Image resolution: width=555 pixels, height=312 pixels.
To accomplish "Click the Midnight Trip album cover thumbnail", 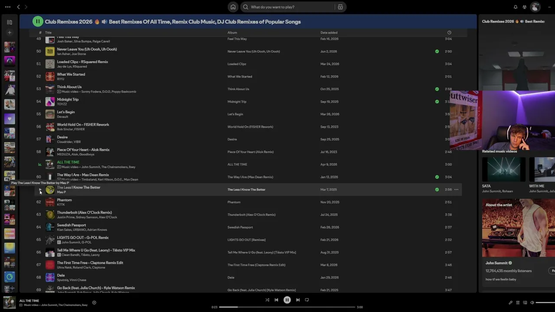I will [x=50, y=101].
